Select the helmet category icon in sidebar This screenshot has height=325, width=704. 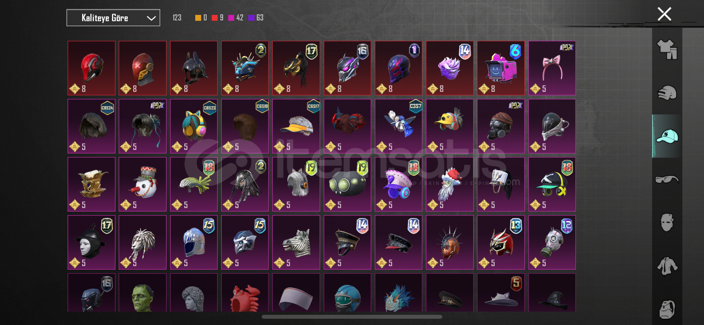pos(667,93)
